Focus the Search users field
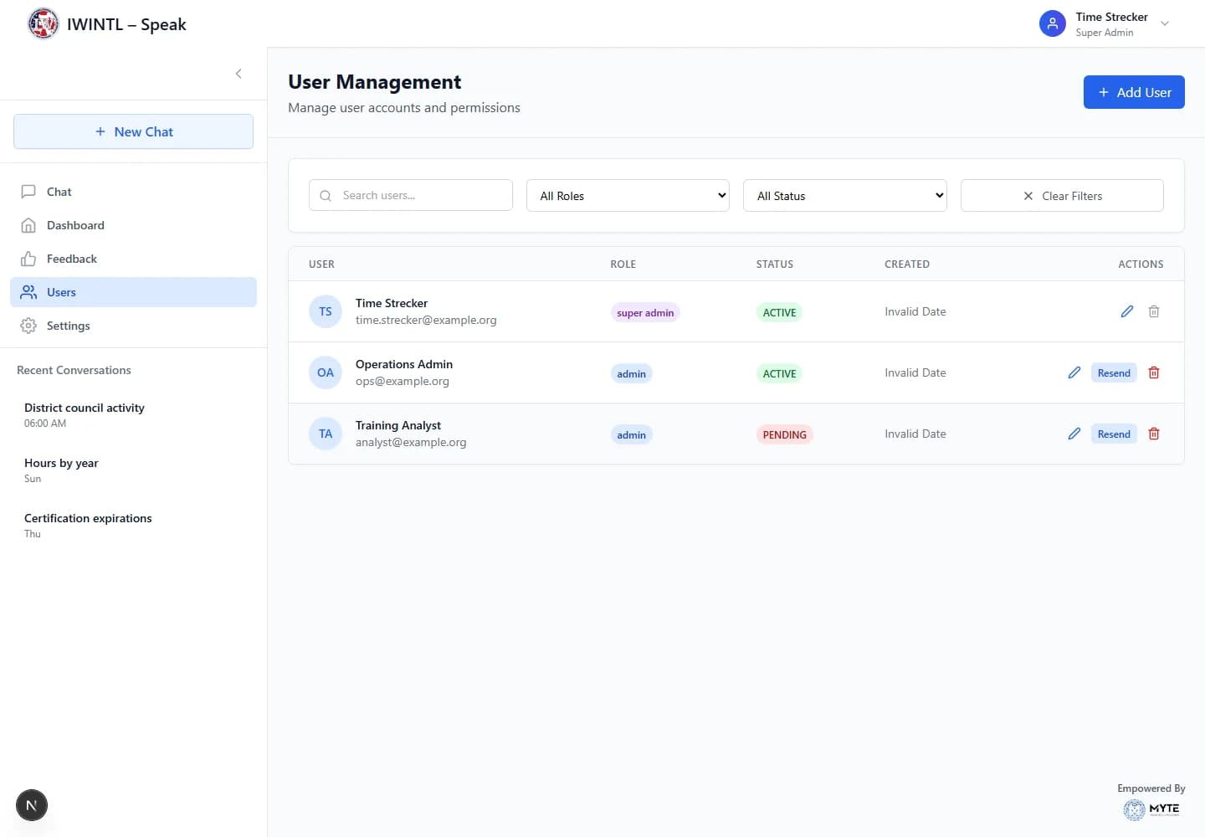The image size is (1205, 837). click(411, 195)
